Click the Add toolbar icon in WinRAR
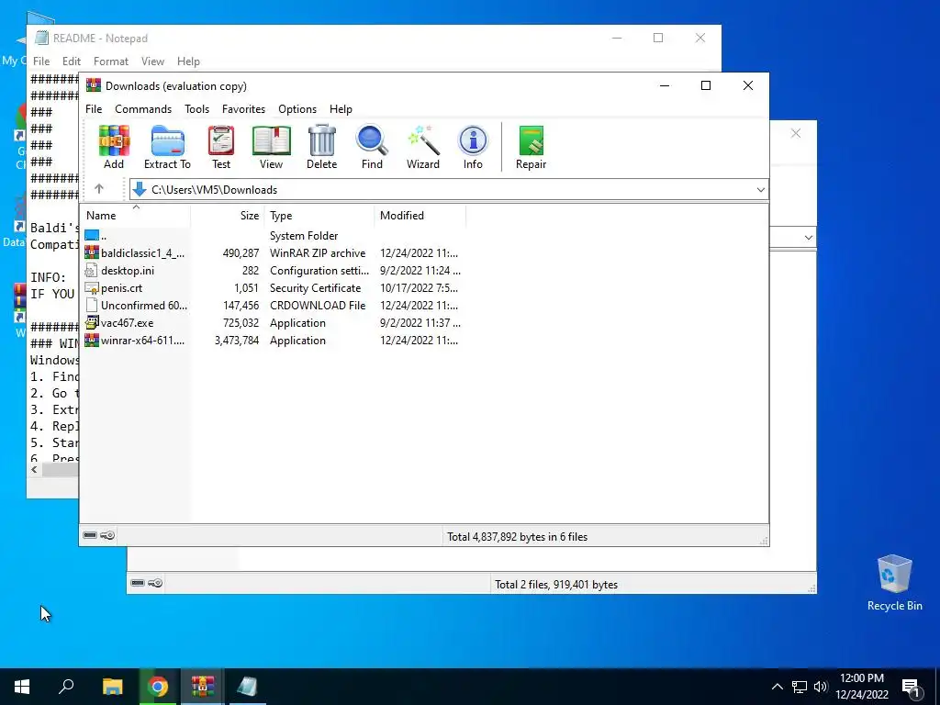Image resolution: width=940 pixels, height=705 pixels. pyautogui.click(x=114, y=148)
